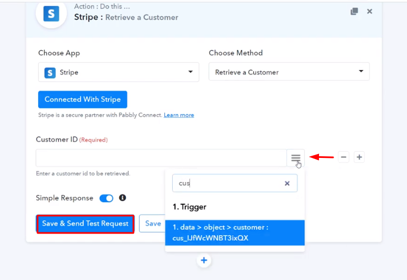Focus the search box containing 'cus'
The width and height of the screenshot is (407, 280).
(235, 183)
